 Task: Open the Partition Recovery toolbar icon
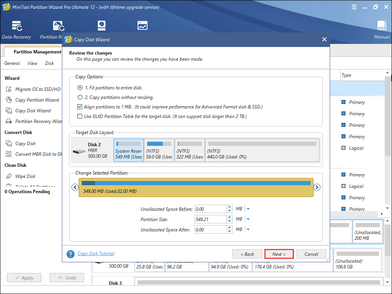coord(59,26)
